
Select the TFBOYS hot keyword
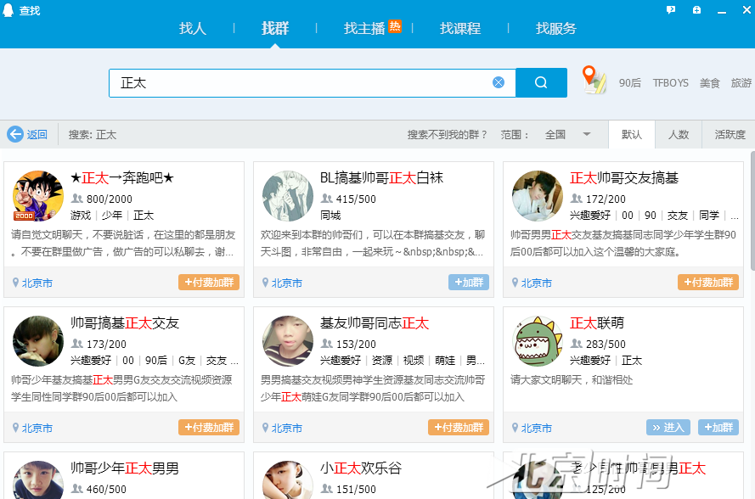(670, 82)
